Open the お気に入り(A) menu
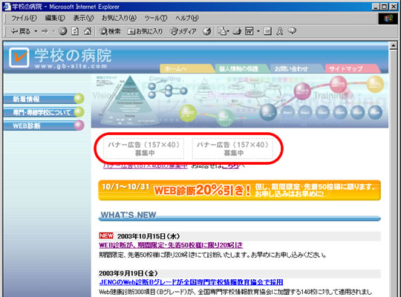 [x=119, y=18]
